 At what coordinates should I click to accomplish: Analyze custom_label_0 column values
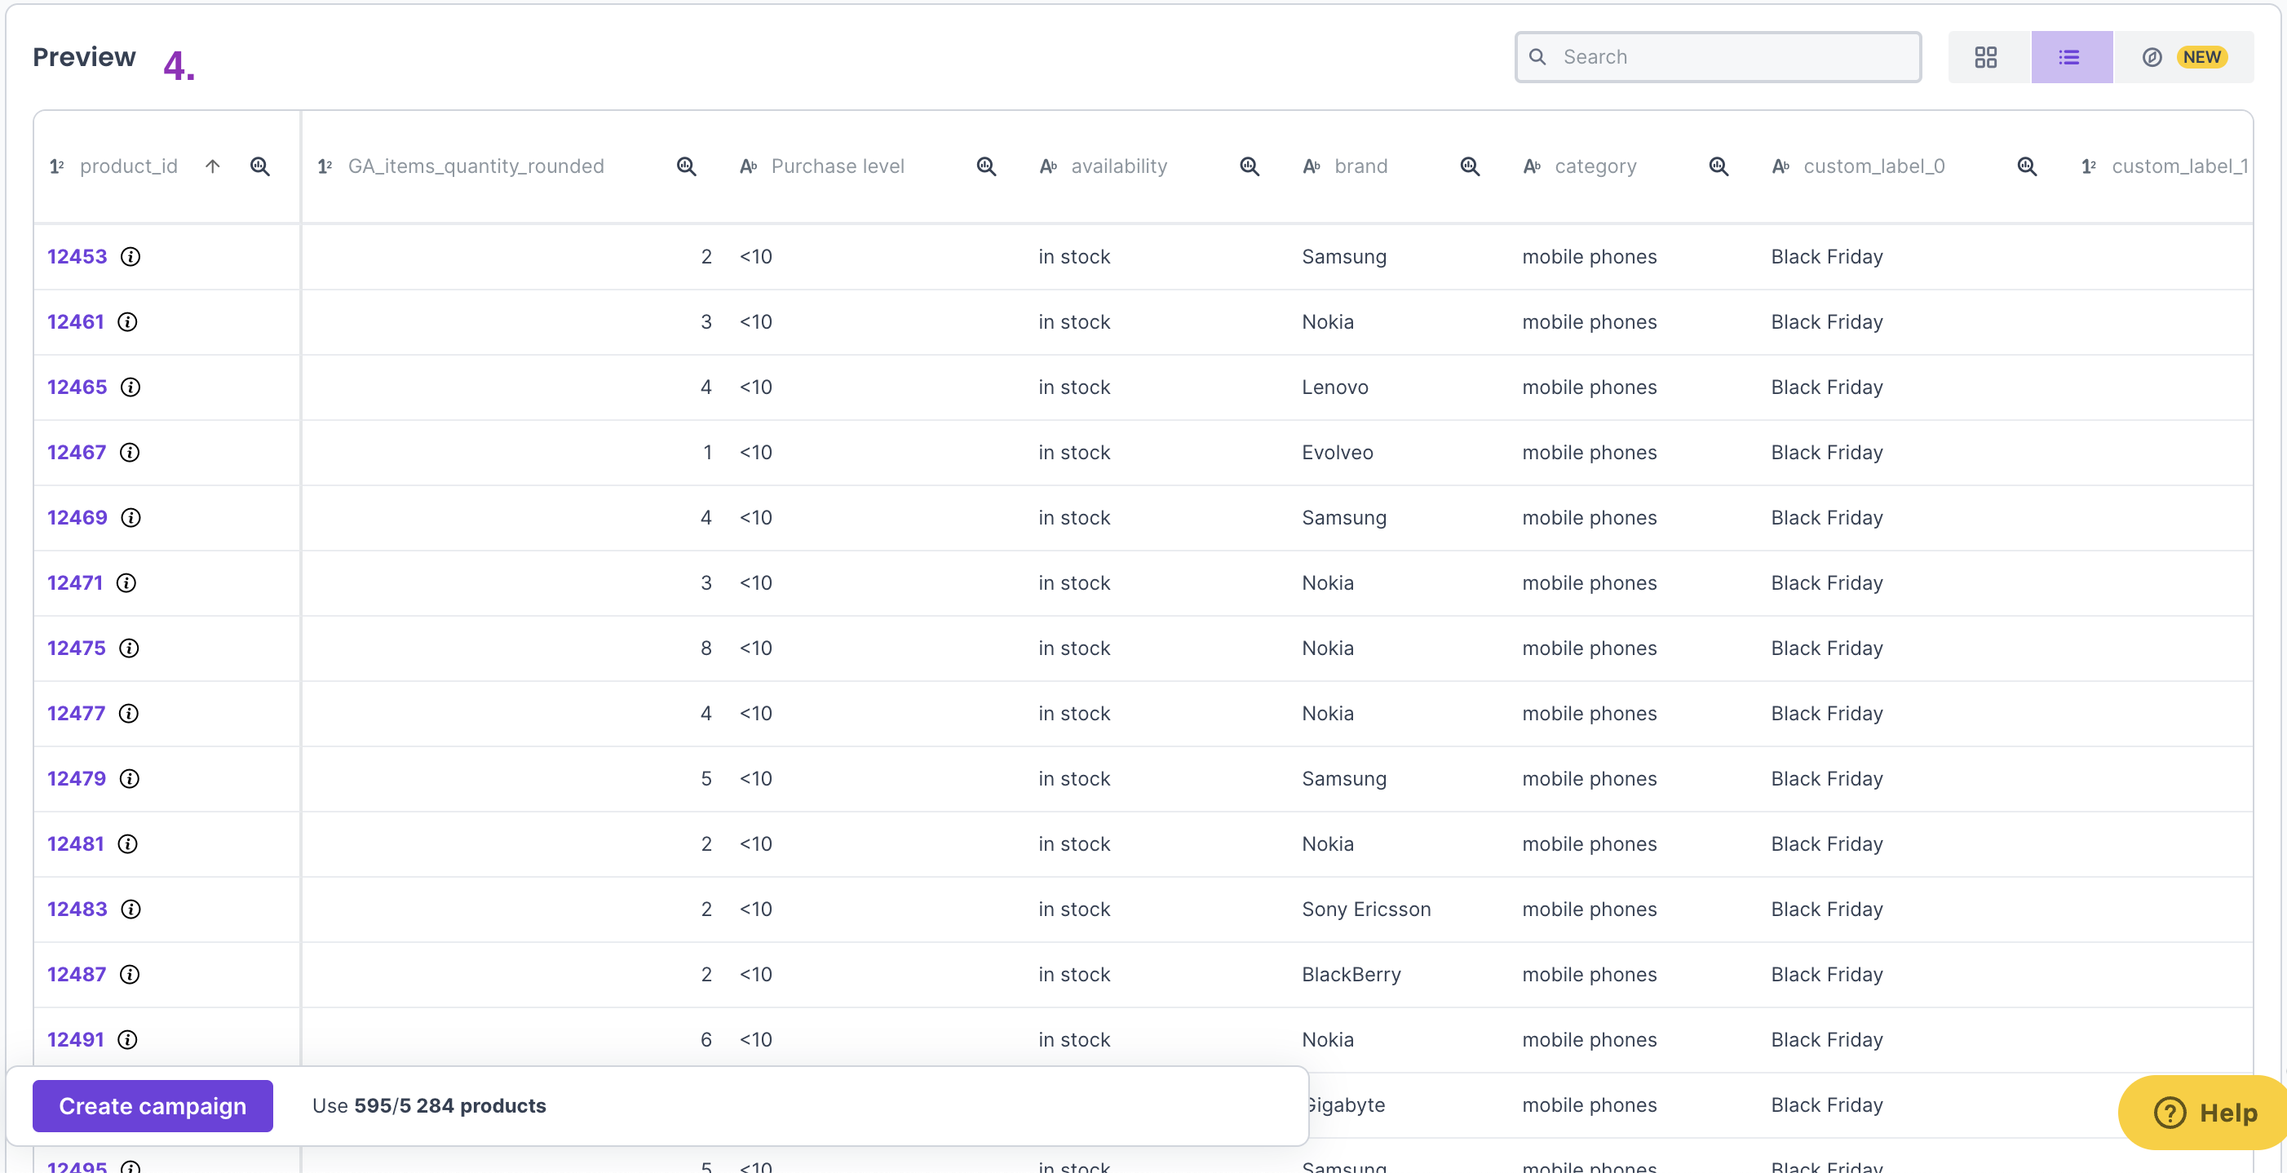2026,166
